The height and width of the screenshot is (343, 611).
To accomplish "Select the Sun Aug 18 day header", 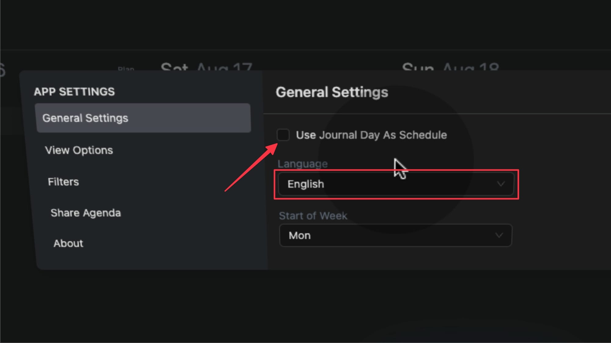I will click(x=451, y=68).
